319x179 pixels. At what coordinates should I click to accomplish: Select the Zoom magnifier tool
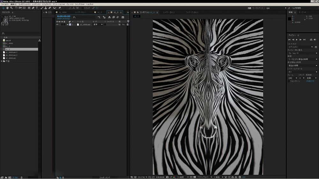point(11,8)
